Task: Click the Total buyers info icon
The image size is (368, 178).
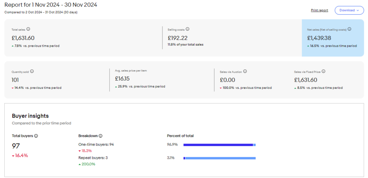Action: [36, 136]
